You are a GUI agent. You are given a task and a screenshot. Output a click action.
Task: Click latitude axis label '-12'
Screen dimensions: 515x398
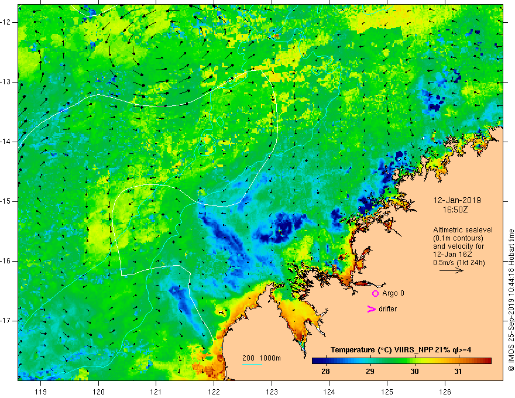tap(6, 22)
